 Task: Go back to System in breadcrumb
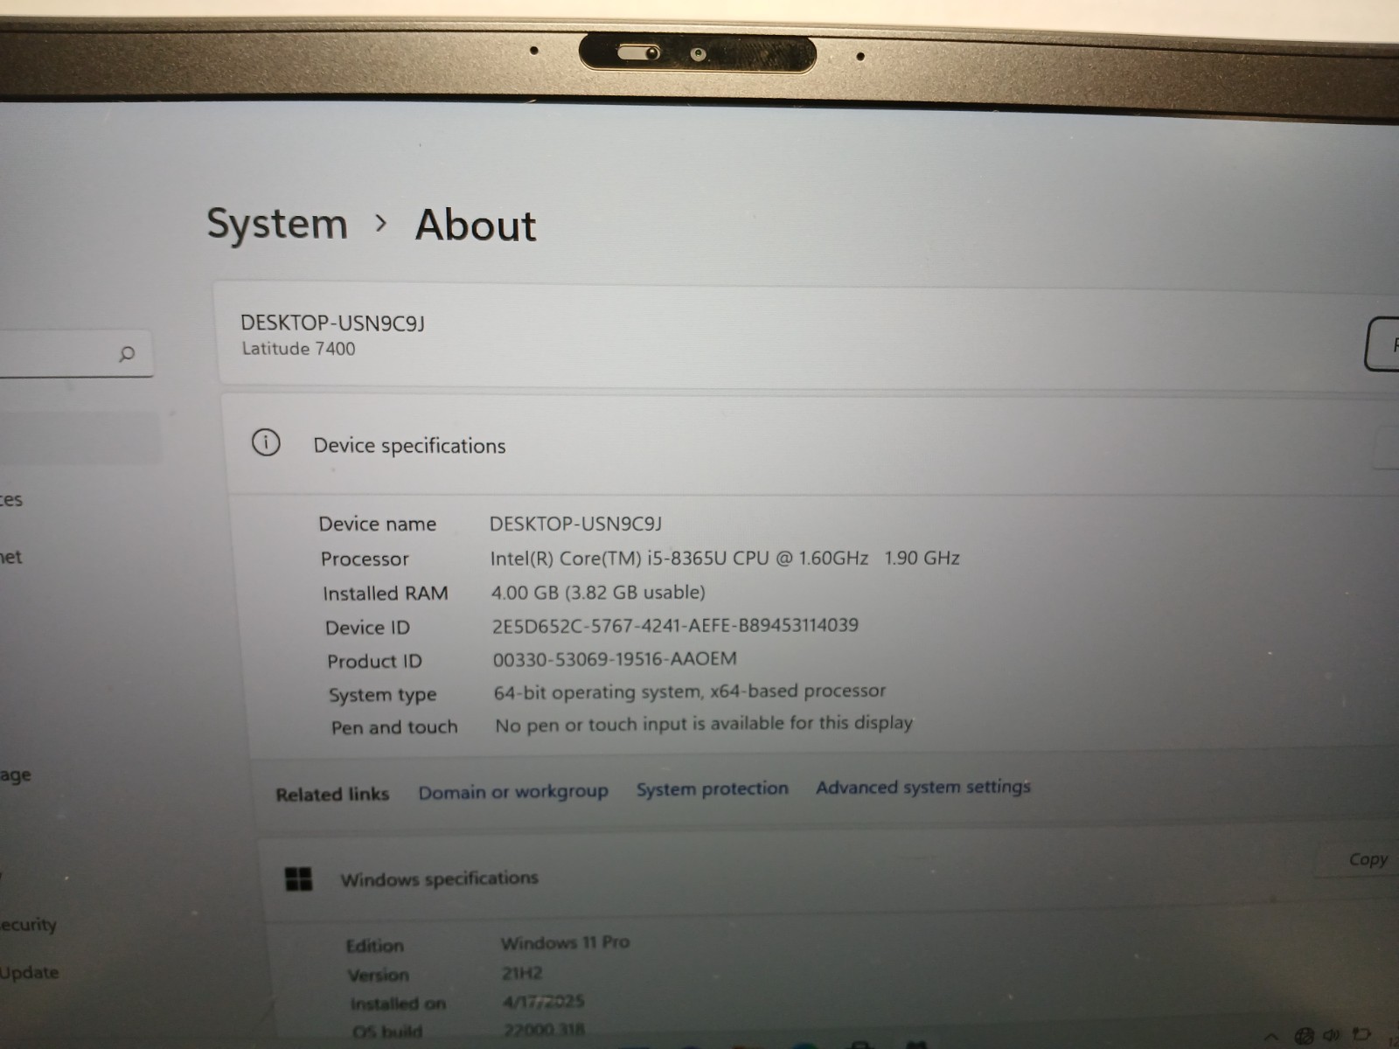click(x=277, y=223)
